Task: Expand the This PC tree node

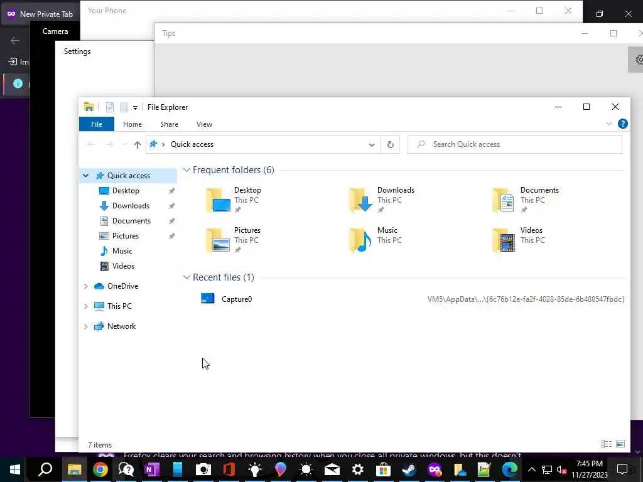Action: [x=85, y=306]
